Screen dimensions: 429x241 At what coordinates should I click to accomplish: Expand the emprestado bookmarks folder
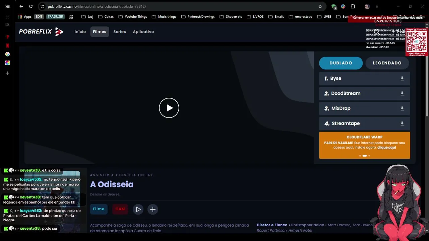tap(300, 16)
